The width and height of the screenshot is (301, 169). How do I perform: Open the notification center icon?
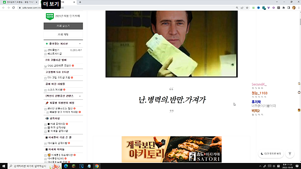pyautogui.click(x=297, y=166)
